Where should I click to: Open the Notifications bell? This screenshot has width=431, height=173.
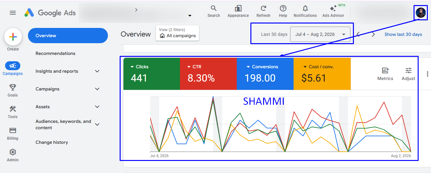click(x=305, y=11)
